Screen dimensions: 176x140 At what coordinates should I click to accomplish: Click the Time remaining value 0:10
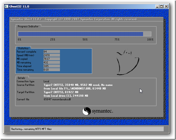pos(52,70)
